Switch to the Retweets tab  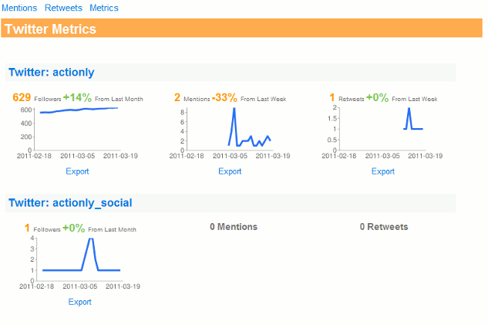coord(63,8)
